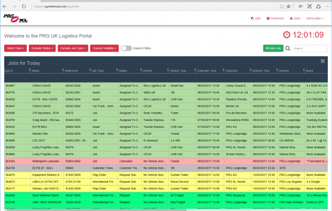This screenshot has height=211, width=332.
Task: Expand the Exclude Job Type dropdown
Action: point(72,48)
